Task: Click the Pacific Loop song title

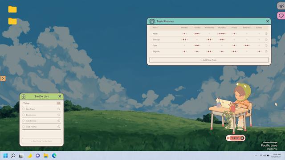Action: tap(269, 145)
